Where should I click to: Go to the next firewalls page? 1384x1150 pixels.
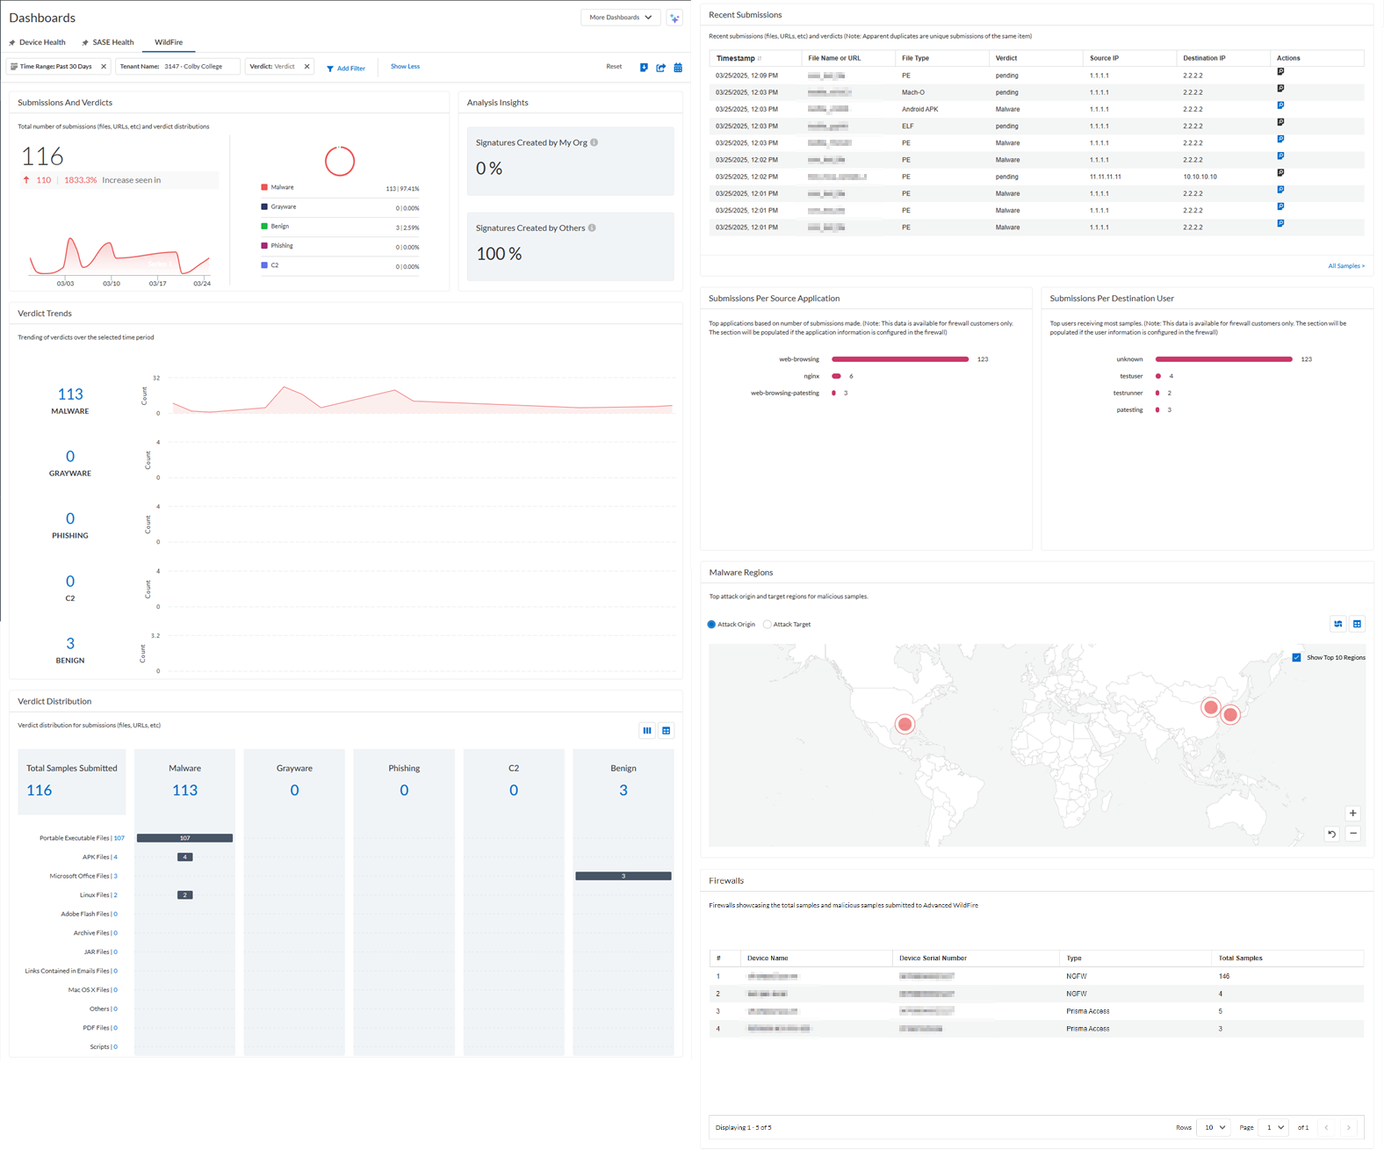[x=1349, y=1127]
